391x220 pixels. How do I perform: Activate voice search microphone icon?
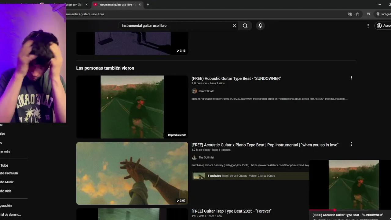260,26
